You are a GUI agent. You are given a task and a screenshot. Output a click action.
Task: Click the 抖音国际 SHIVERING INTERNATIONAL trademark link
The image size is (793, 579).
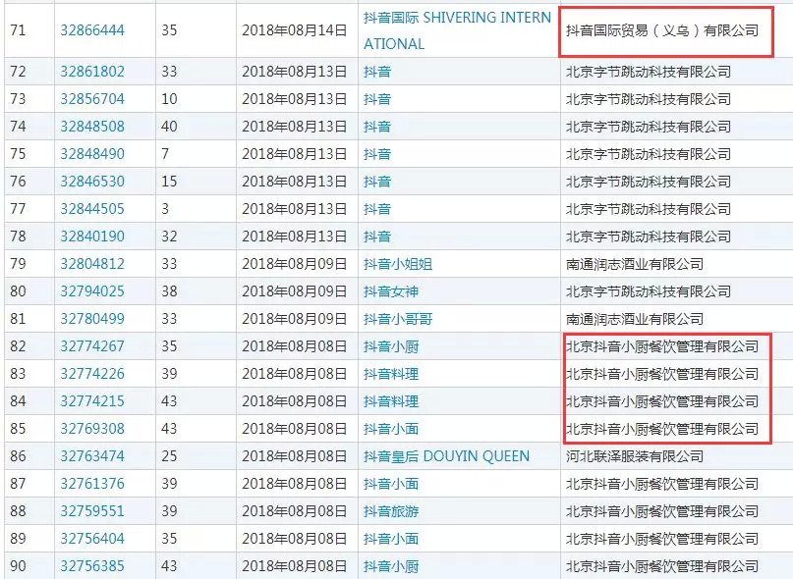click(457, 19)
